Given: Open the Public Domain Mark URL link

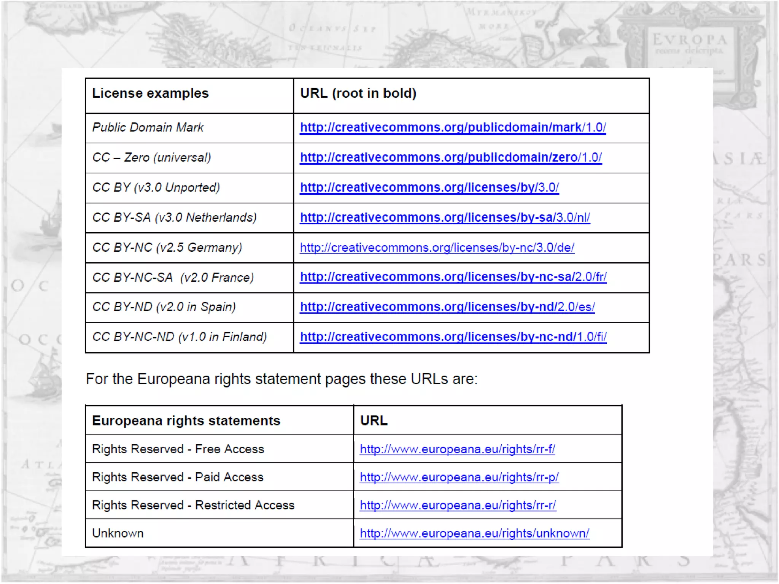Looking at the screenshot, I should pyautogui.click(x=453, y=127).
